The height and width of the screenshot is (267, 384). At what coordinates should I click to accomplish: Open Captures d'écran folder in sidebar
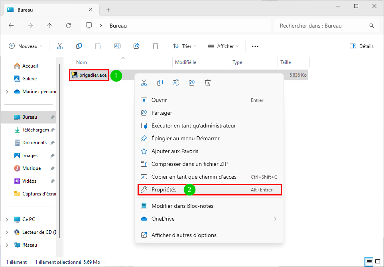tap(29, 194)
